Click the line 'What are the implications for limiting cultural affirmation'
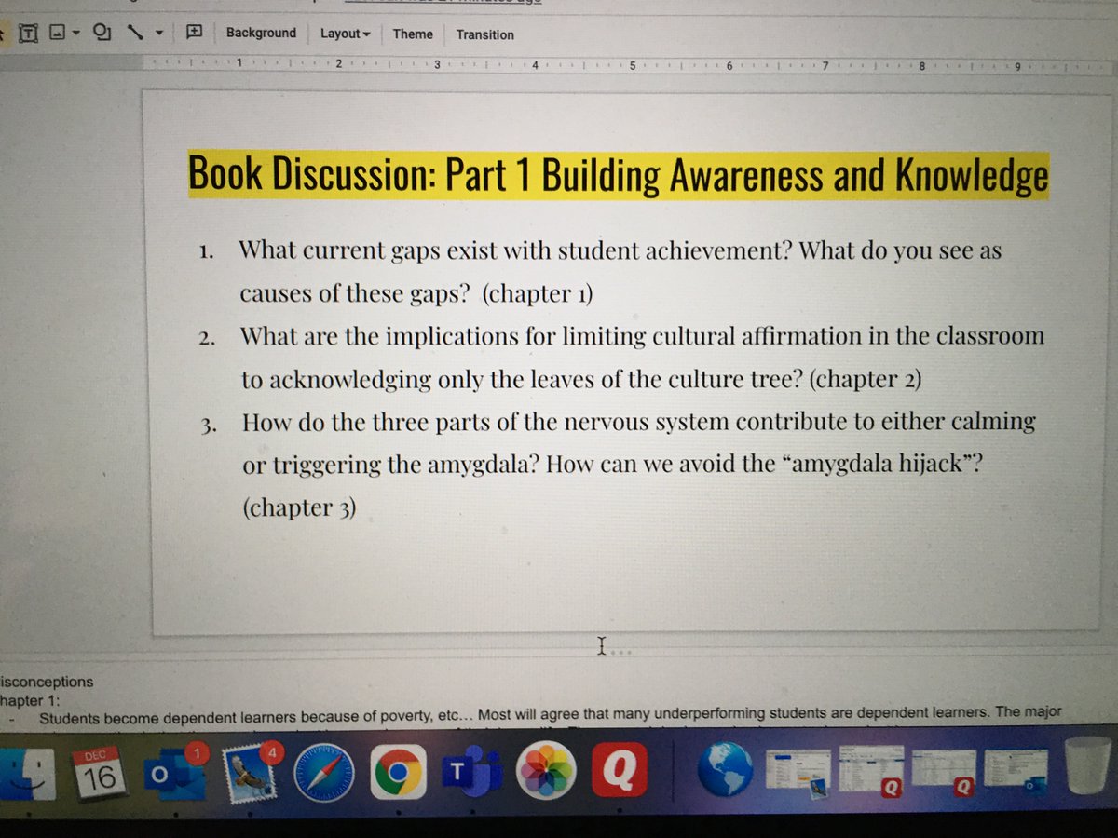1118x838 pixels. click(642, 337)
